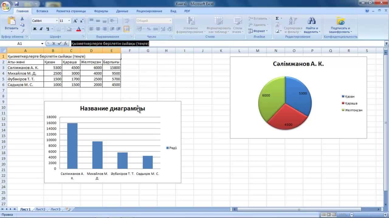Center text horizontally in alignment group
389x218 pixels.
click(x=98, y=29)
